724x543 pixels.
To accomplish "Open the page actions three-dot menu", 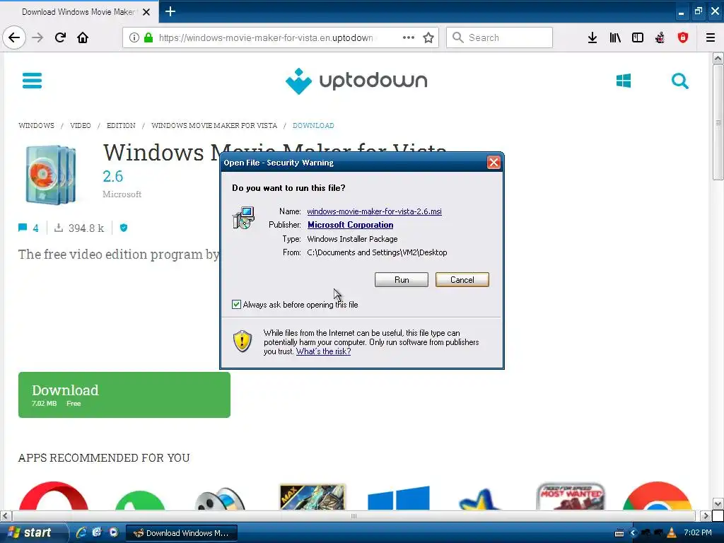I will [x=408, y=38].
